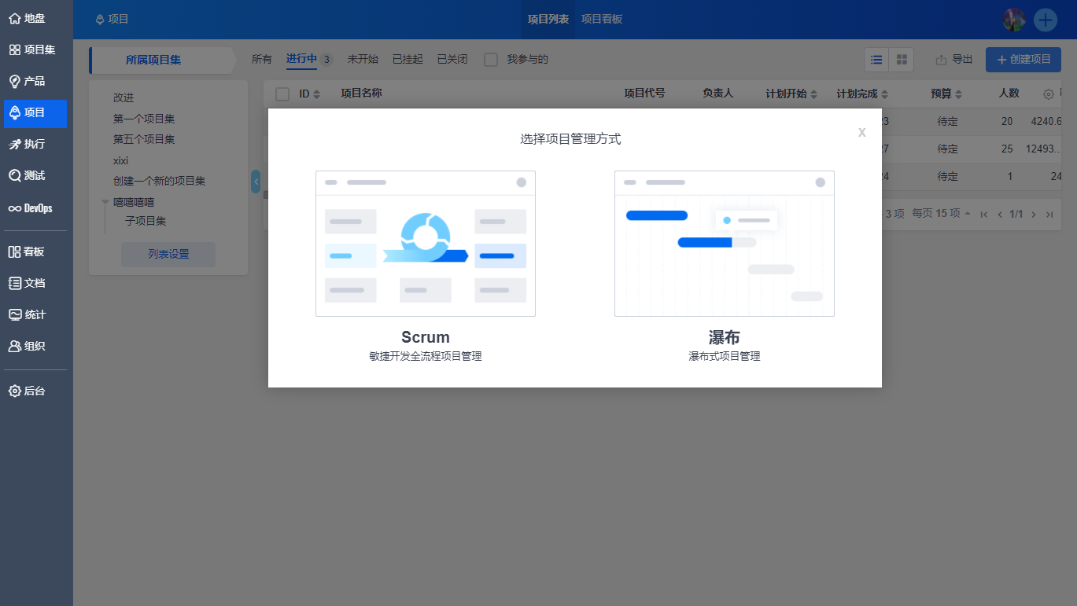This screenshot has height=606, width=1077.
Task: Click the 列表设置 button
Action: 168,255
